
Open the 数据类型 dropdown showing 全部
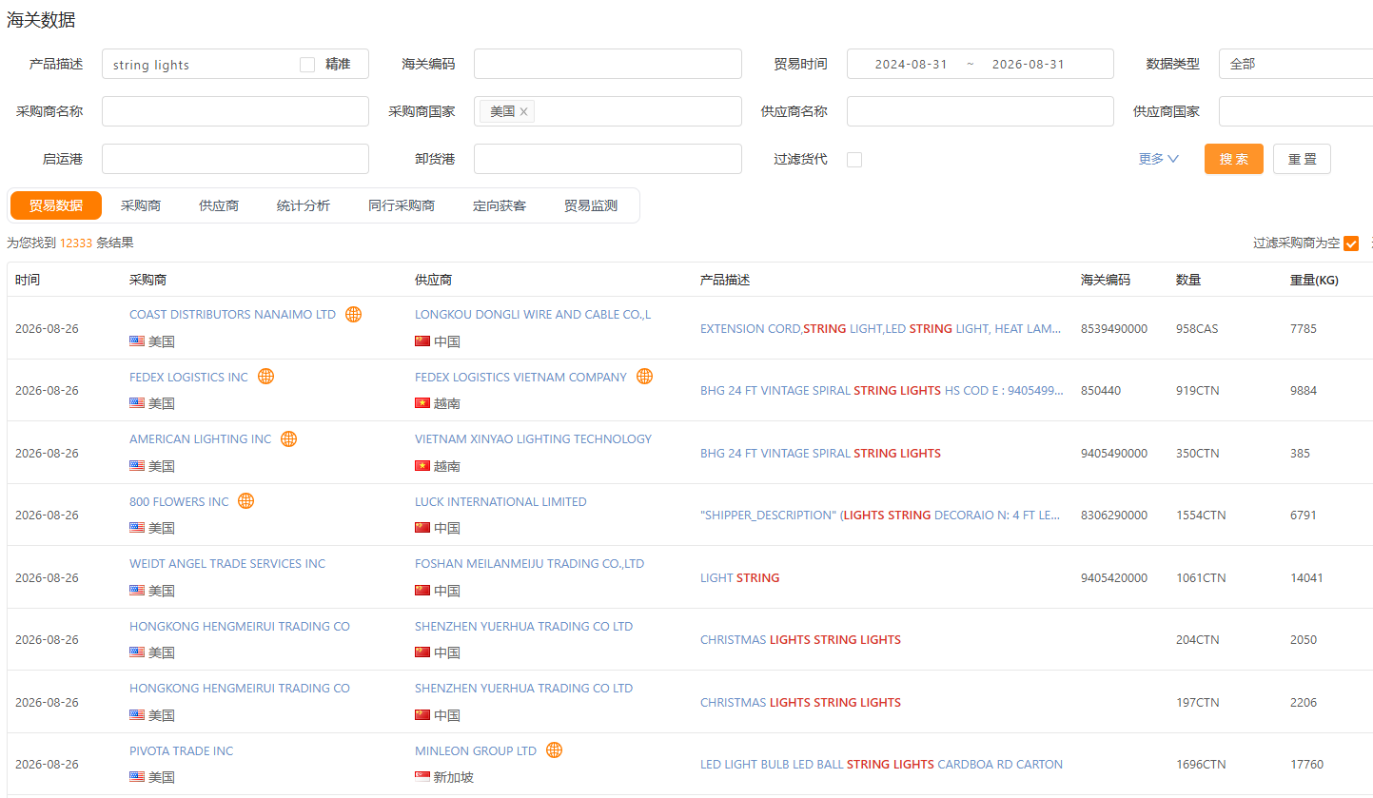click(1295, 64)
